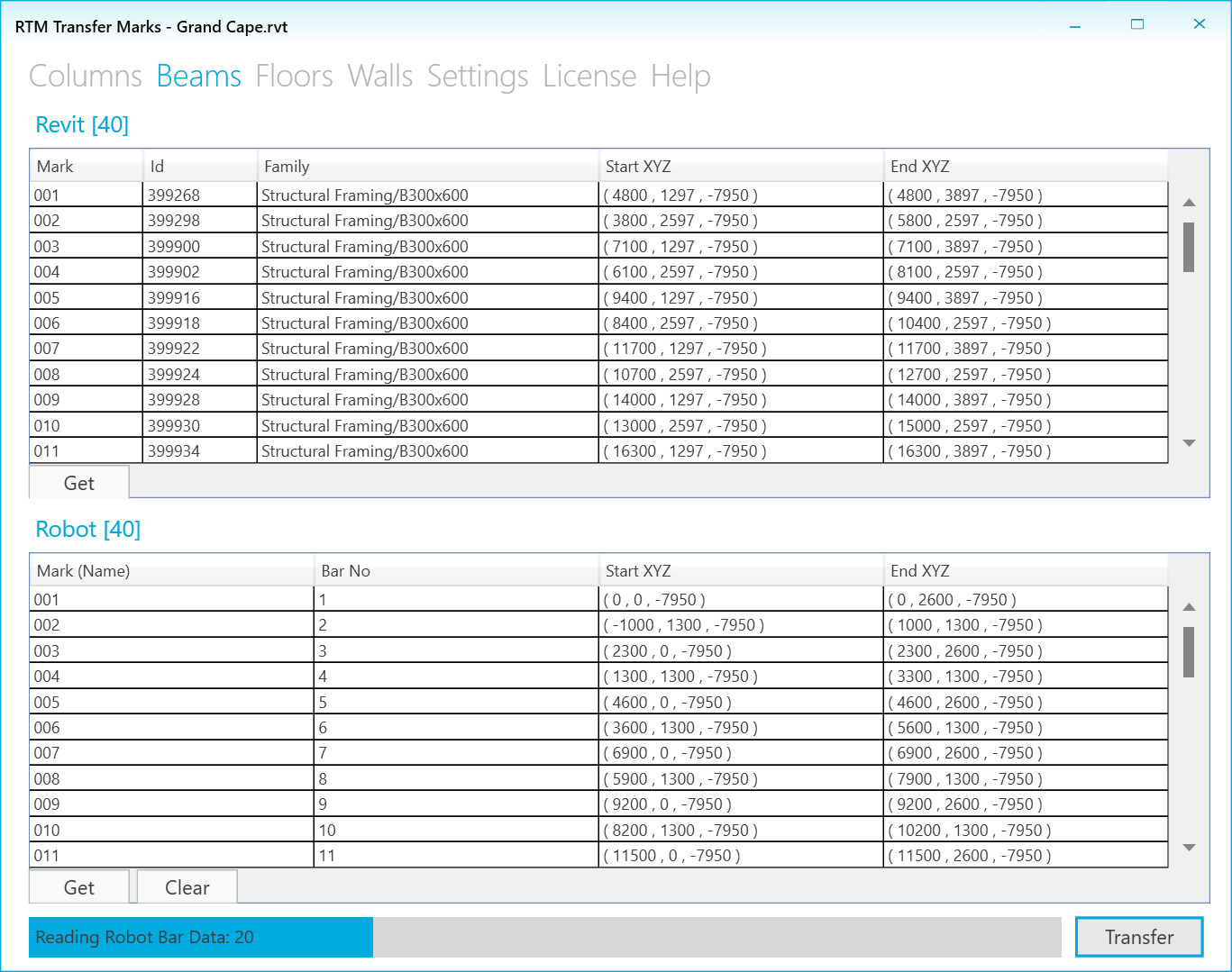Click the Revit table scrollbar thumb
The height and width of the screenshot is (972, 1232).
(x=1189, y=247)
